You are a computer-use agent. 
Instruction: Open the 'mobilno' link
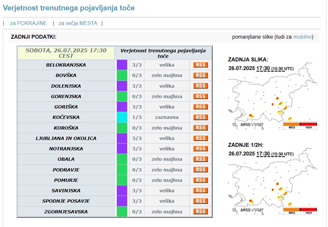[x=302, y=37]
